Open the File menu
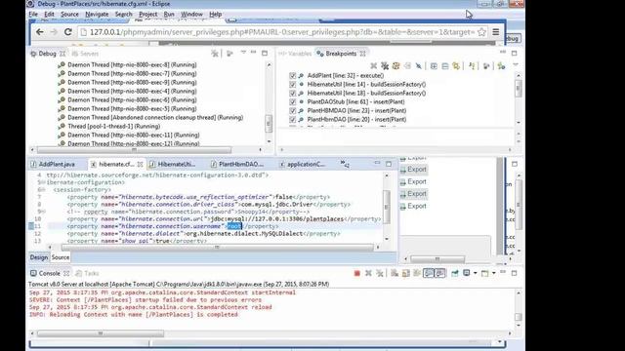The height and width of the screenshot is (351, 625). point(33,14)
